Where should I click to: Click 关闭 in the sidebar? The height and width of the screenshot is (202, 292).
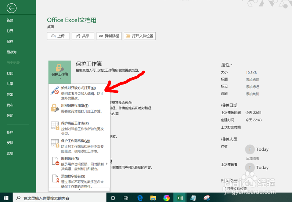point(10,116)
